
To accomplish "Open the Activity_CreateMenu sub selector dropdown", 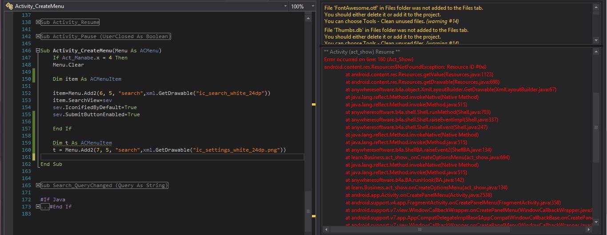I will 285,6.
